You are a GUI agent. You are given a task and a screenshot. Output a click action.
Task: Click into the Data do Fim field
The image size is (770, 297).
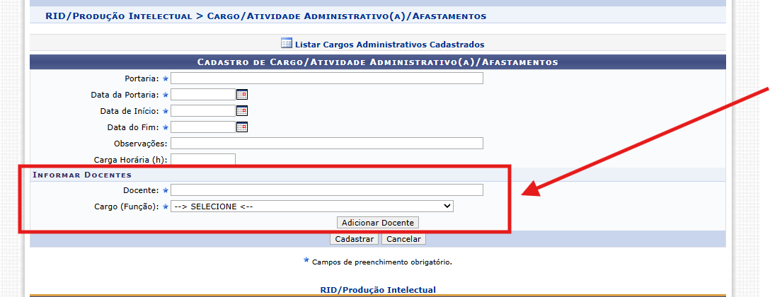coord(203,127)
